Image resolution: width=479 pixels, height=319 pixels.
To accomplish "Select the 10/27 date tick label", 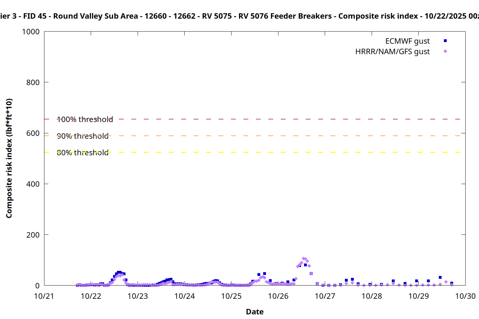I will pyautogui.click(x=325, y=296).
